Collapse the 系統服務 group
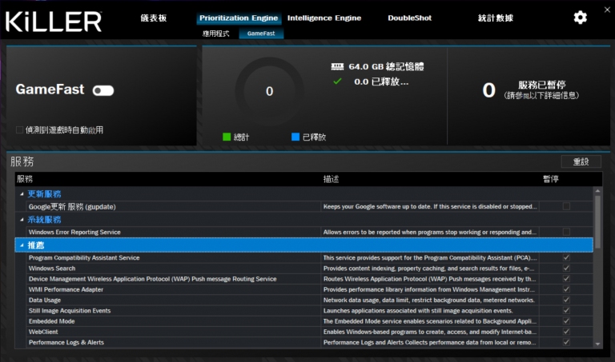 pos(22,220)
